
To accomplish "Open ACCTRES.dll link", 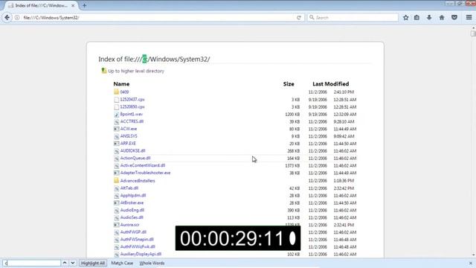I will point(132,121).
